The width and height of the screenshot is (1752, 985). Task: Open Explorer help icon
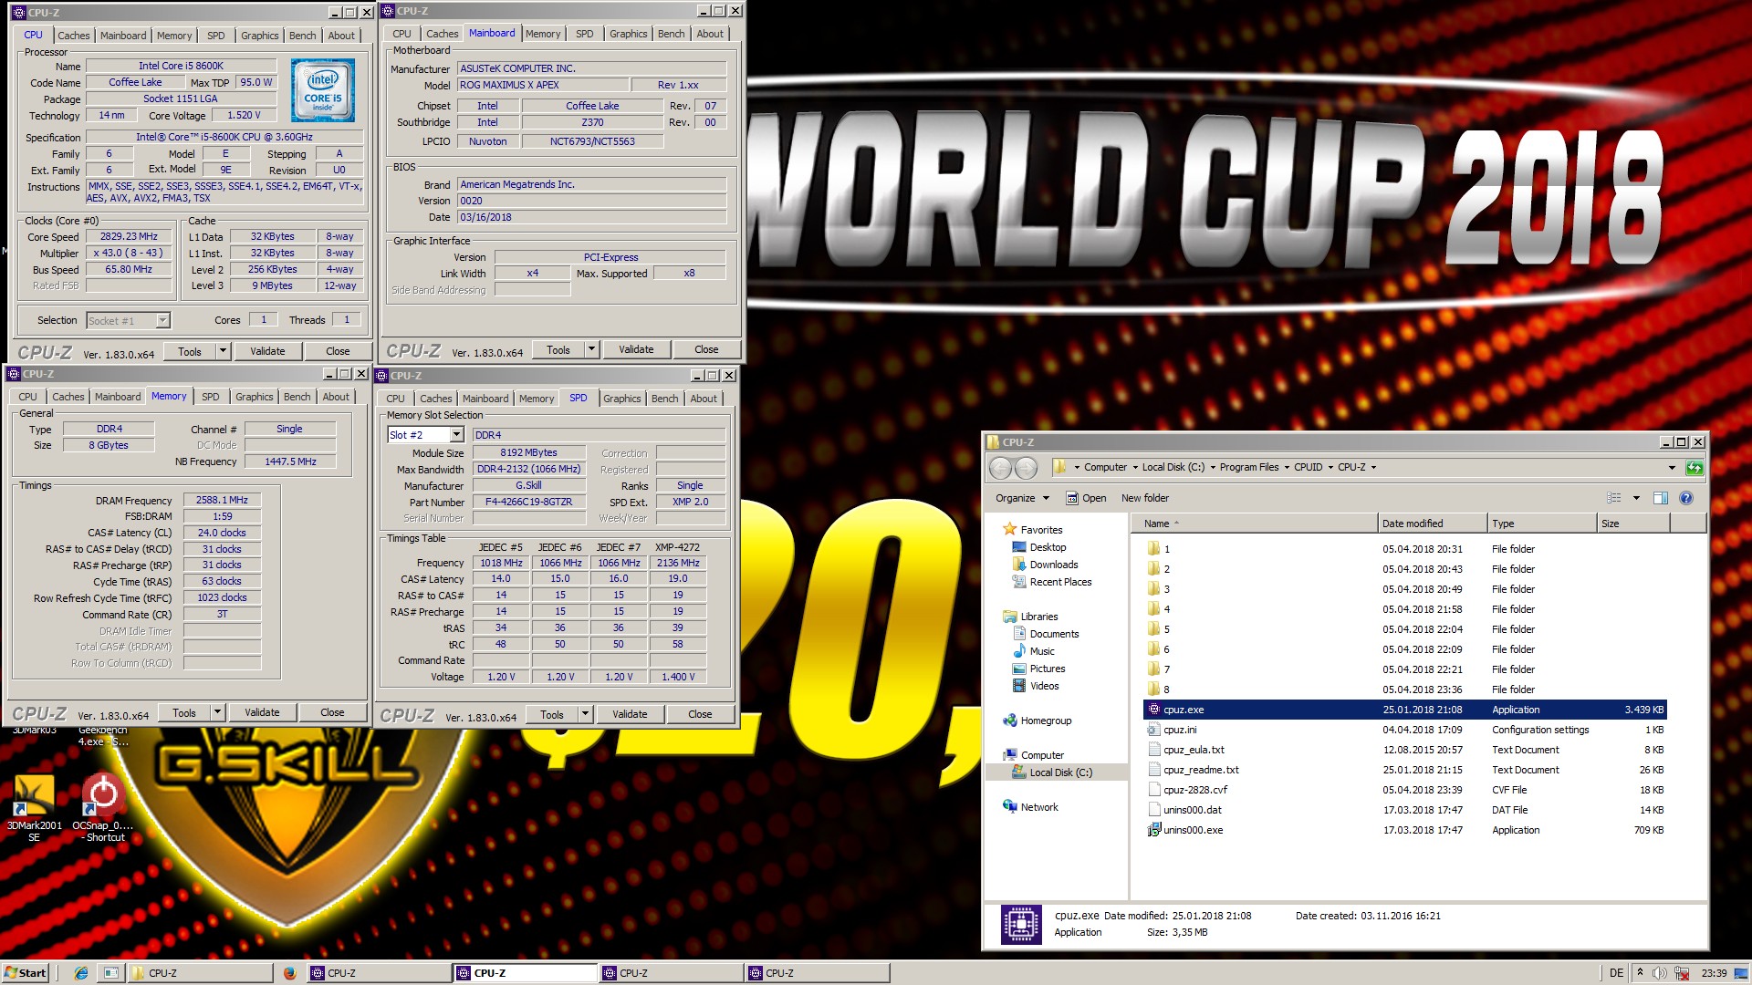[x=1686, y=498]
